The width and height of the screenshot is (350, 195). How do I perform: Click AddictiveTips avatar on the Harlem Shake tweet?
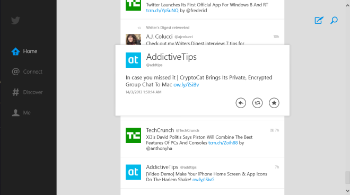(x=133, y=172)
